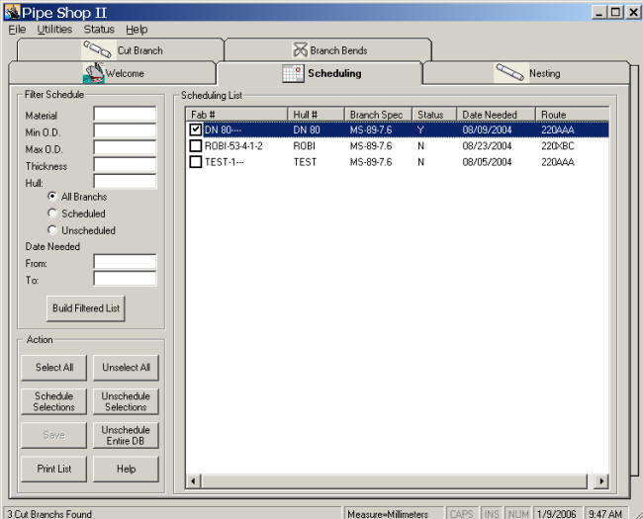This screenshot has width=643, height=519.
Task: Switch to the Welcome tab
Action: 113,73
